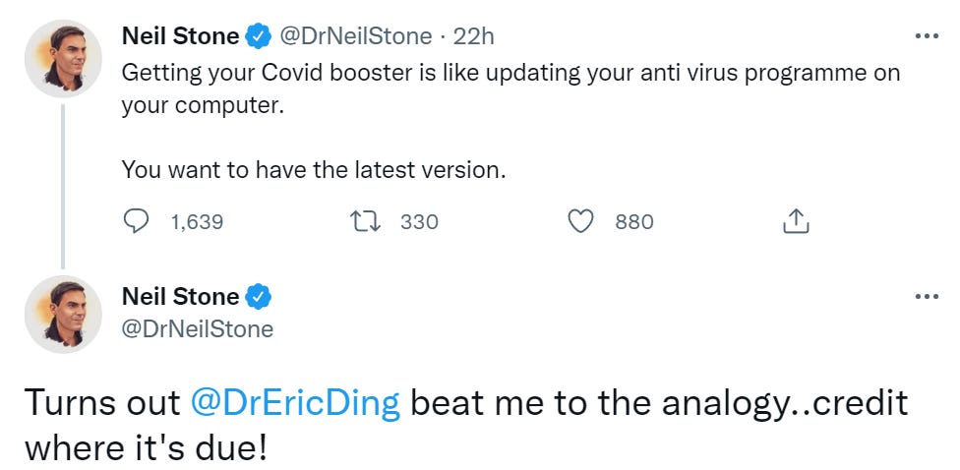
Task: Open the 22h timestamp link
Action: [x=475, y=37]
